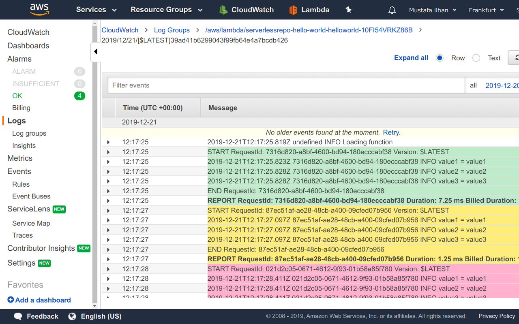Collapse the sidebar with the arrow handle
Viewport: 519px width, 324px height.
[x=96, y=51]
